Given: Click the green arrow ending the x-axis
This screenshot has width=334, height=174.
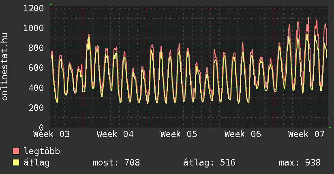Looking at the screenshot, I should 330,127.
